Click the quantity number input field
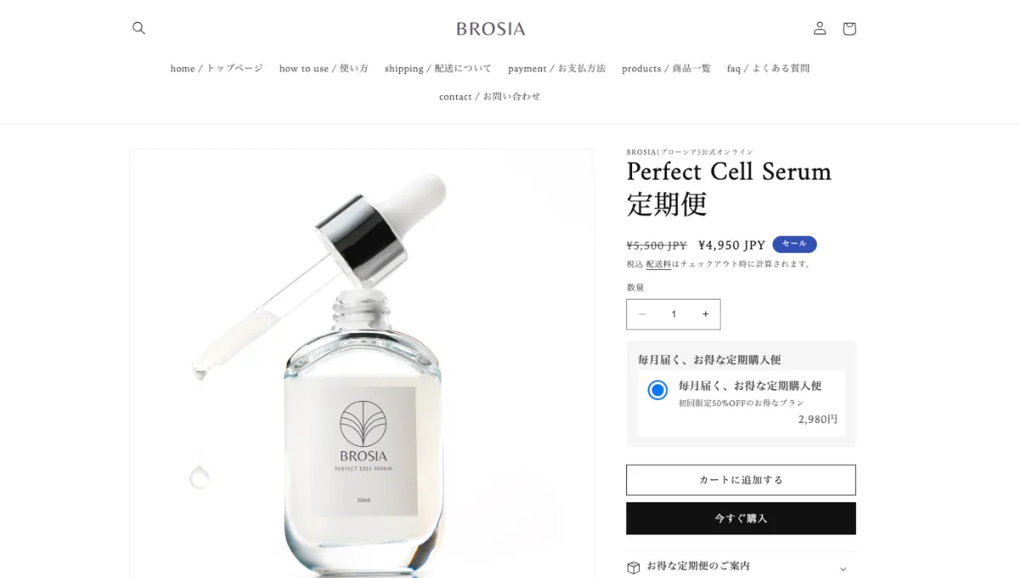 tap(674, 314)
